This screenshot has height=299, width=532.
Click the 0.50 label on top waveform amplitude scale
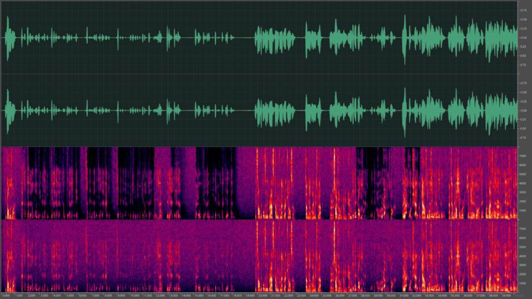pyautogui.click(x=523, y=19)
